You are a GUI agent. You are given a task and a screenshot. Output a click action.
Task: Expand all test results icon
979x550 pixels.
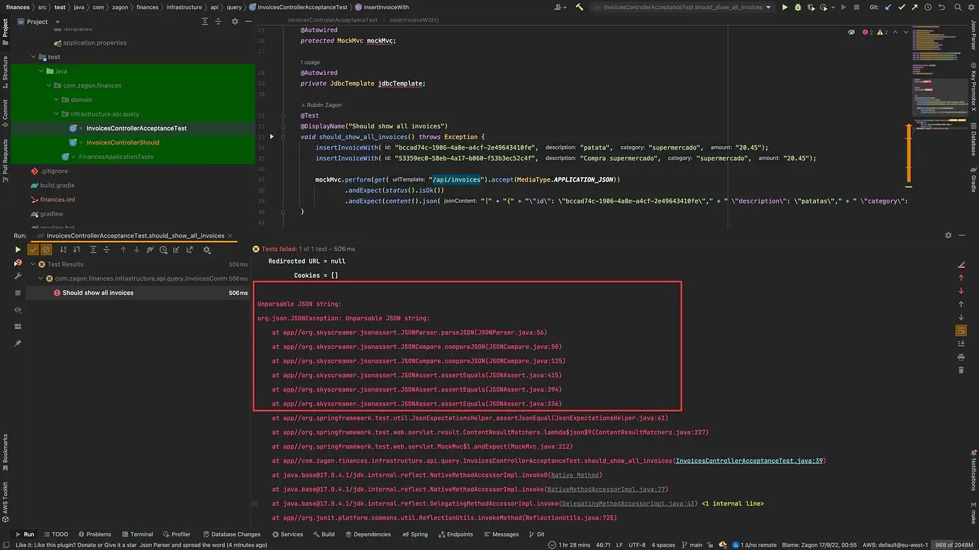[x=93, y=249]
